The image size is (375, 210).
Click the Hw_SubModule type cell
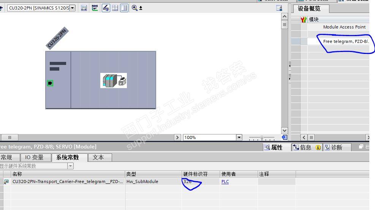point(153,182)
